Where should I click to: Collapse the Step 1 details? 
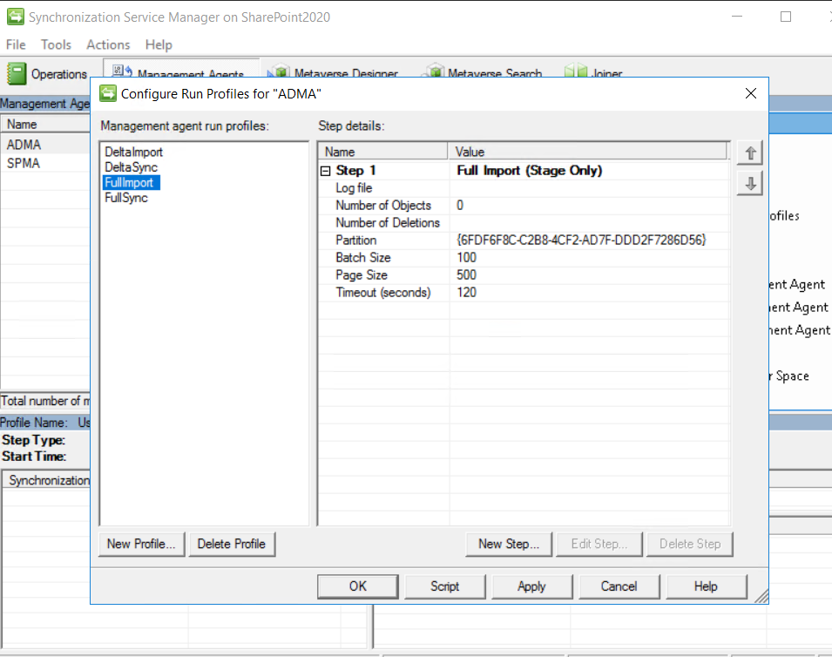(x=325, y=171)
